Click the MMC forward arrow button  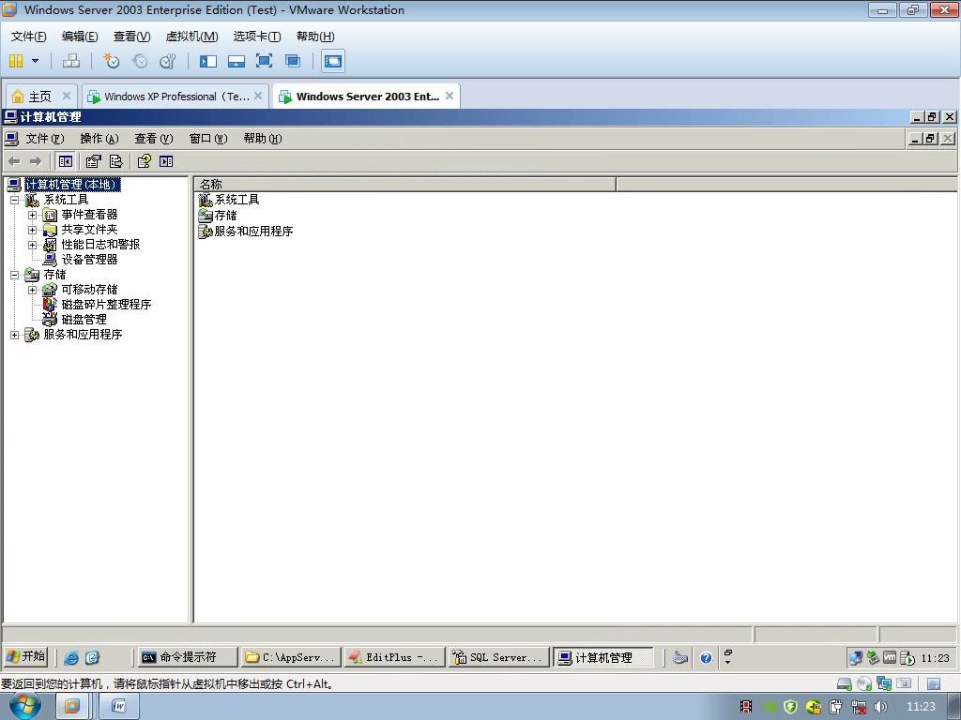36,161
